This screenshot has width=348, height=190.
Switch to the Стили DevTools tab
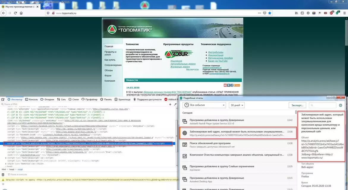(x=73, y=99)
